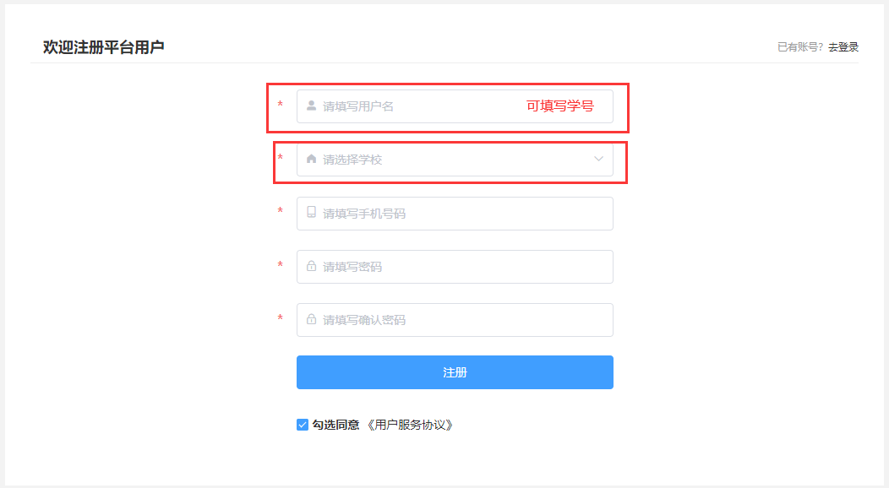Uncheck the 勾选同意 agreement checkbox
The height and width of the screenshot is (488, 889).
(x=303, y=425)
